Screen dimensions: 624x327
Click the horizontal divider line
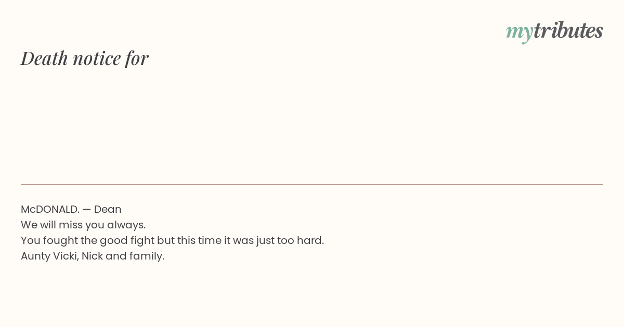click(x=312, y=184)
